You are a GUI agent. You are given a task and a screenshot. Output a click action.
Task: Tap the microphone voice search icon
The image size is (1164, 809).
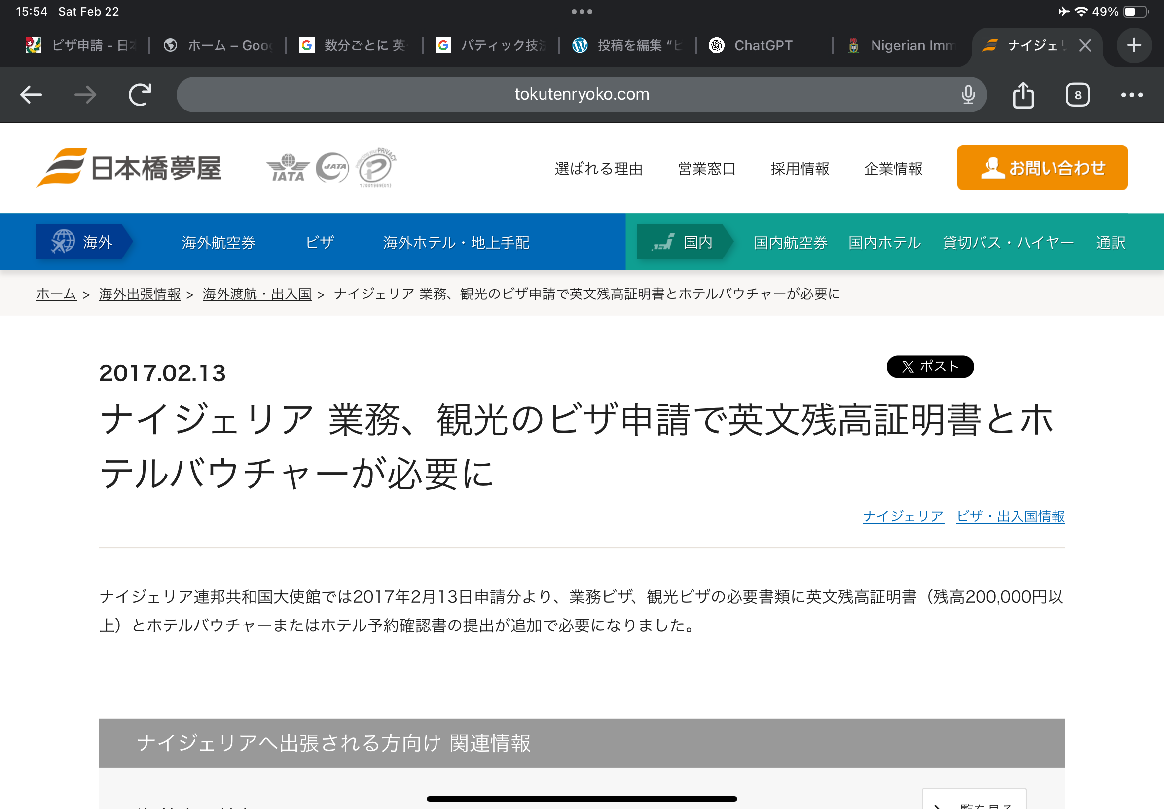(x=968, y=95)
